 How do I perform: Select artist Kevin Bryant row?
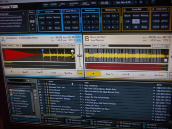54,90
